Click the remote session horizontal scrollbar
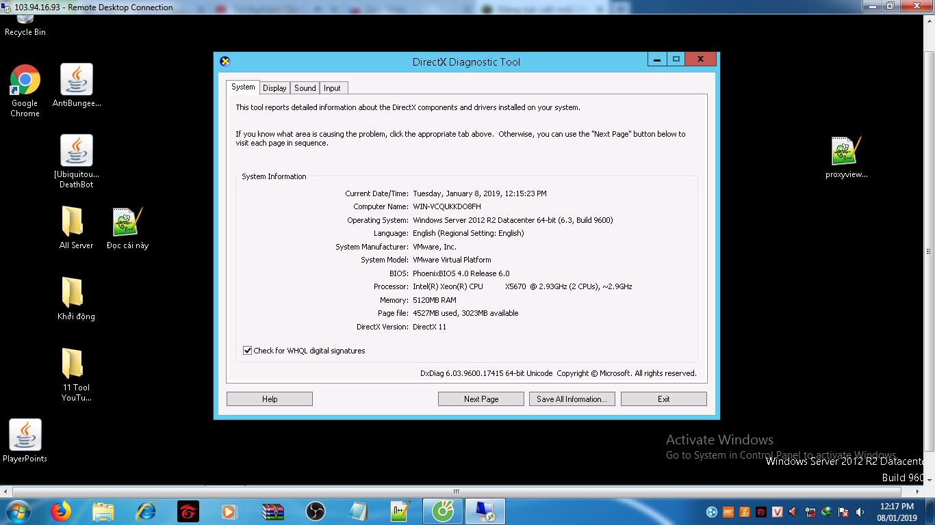Screen dimensions: 935x525 click(x=457, y=492)
